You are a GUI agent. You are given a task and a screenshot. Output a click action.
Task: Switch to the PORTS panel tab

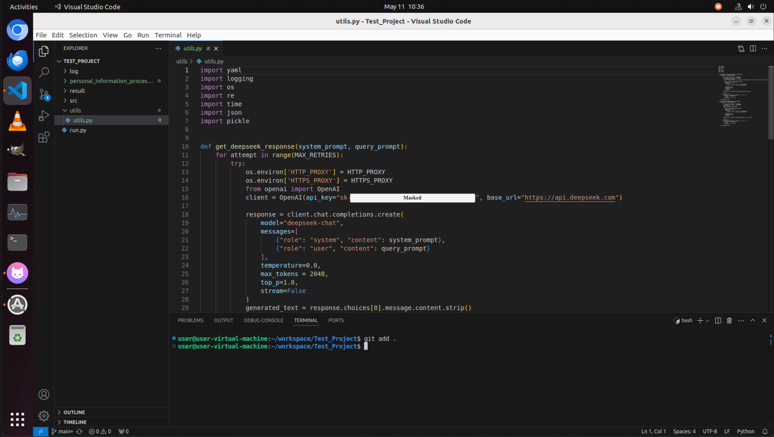tap(336, 320)
